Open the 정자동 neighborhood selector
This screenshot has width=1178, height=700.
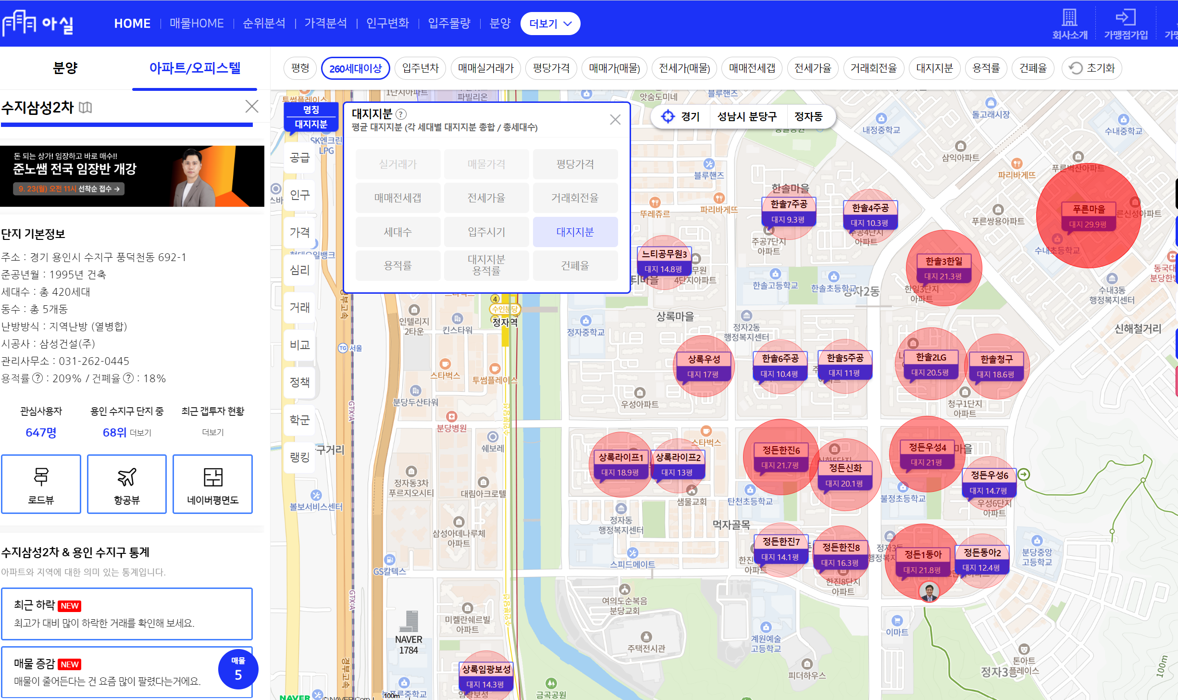(808, 116)
